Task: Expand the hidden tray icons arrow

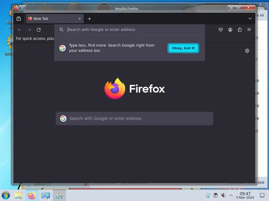Action: 231,195
